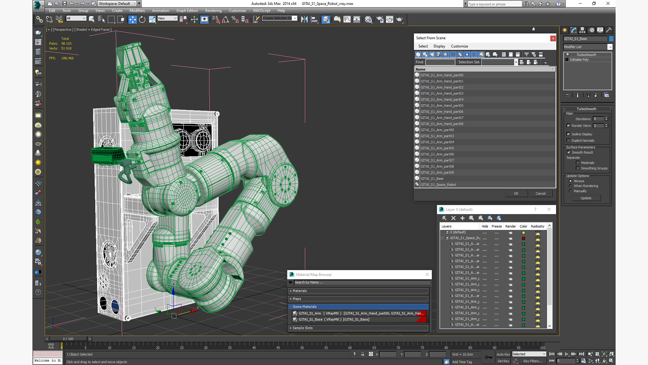Open the Rendering menu
The image size is (648, 365).
[213, 11]
